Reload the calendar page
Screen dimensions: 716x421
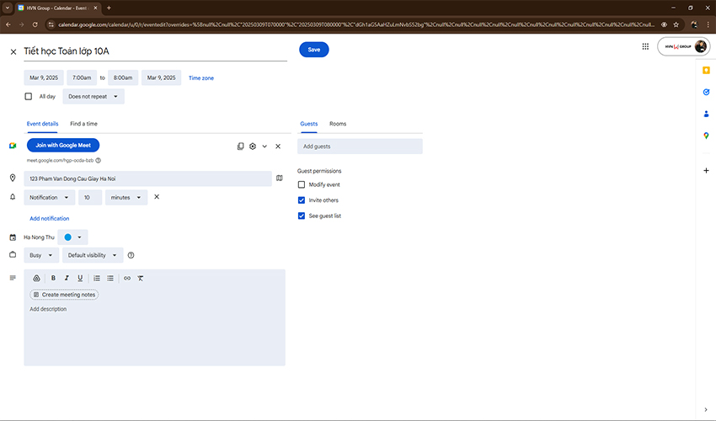(35, 24)
